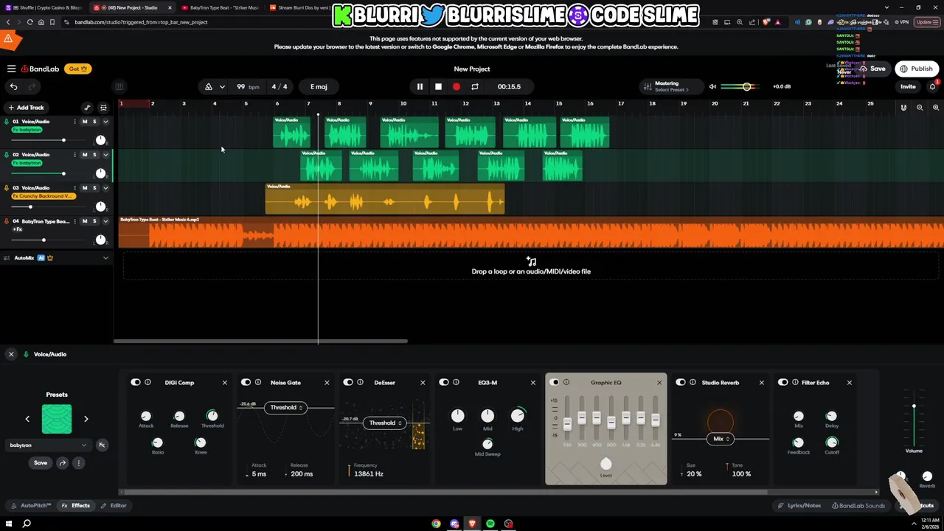Expand track 01 chevron
Image resolution: width=944 pixels, height=531 pixels.
coord(105,122)
